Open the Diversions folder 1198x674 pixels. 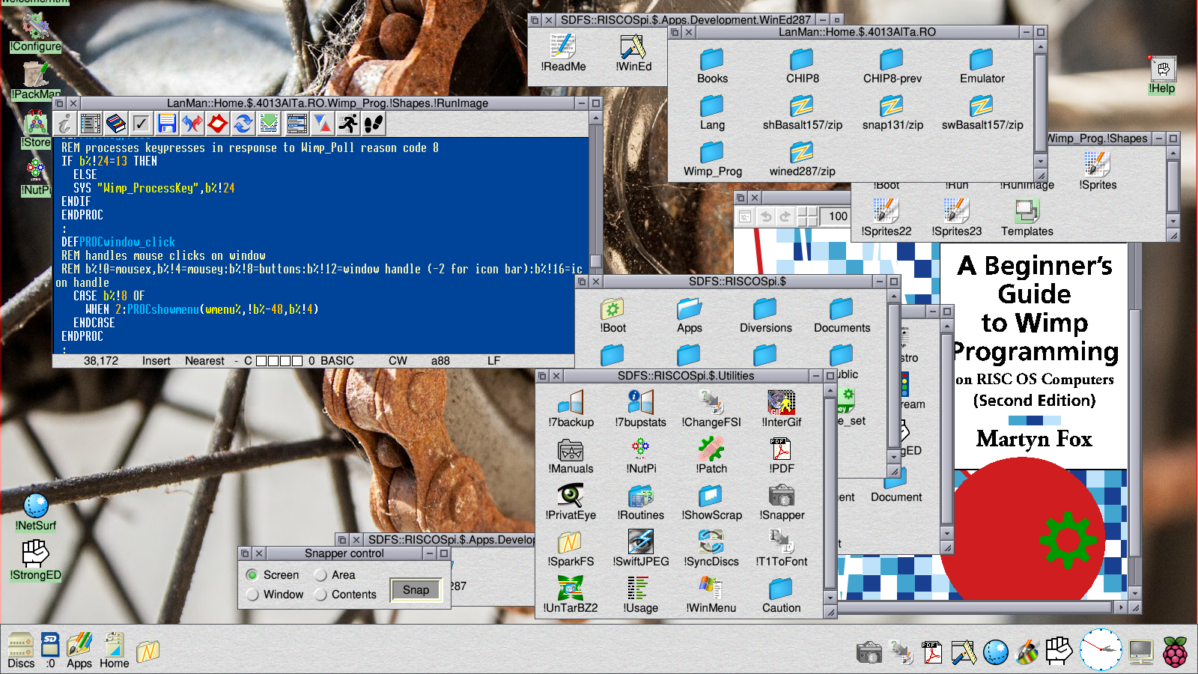[x=765, y=315]
